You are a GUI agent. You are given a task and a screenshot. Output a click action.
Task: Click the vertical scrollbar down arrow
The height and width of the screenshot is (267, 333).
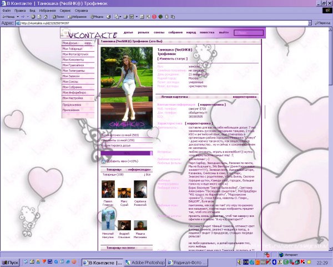click(331, 248)
